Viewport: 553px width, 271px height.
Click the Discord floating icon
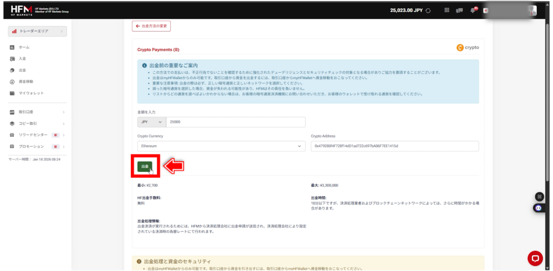click(x=538, y=207)
